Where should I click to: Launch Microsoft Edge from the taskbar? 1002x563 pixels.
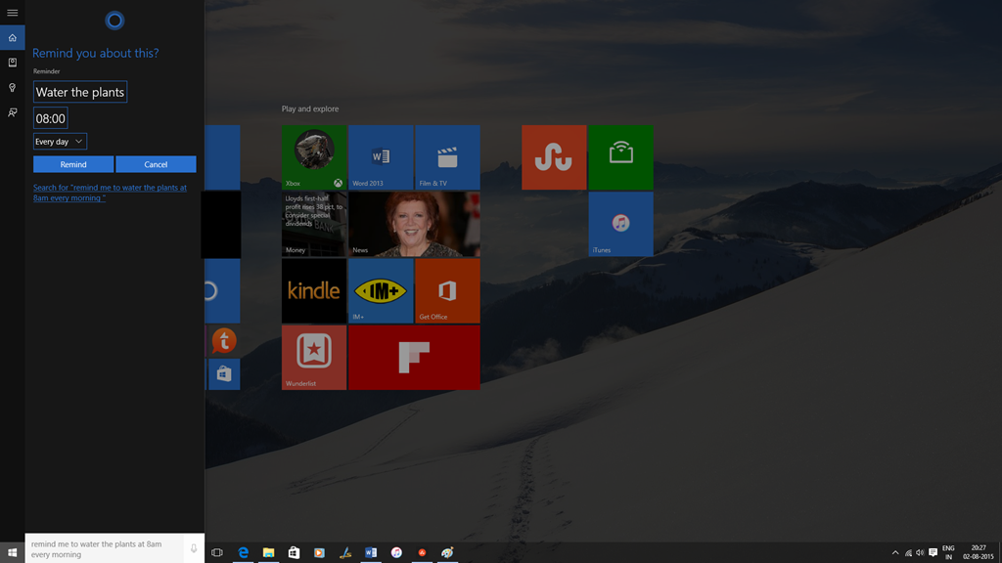(x=243, y=552)
